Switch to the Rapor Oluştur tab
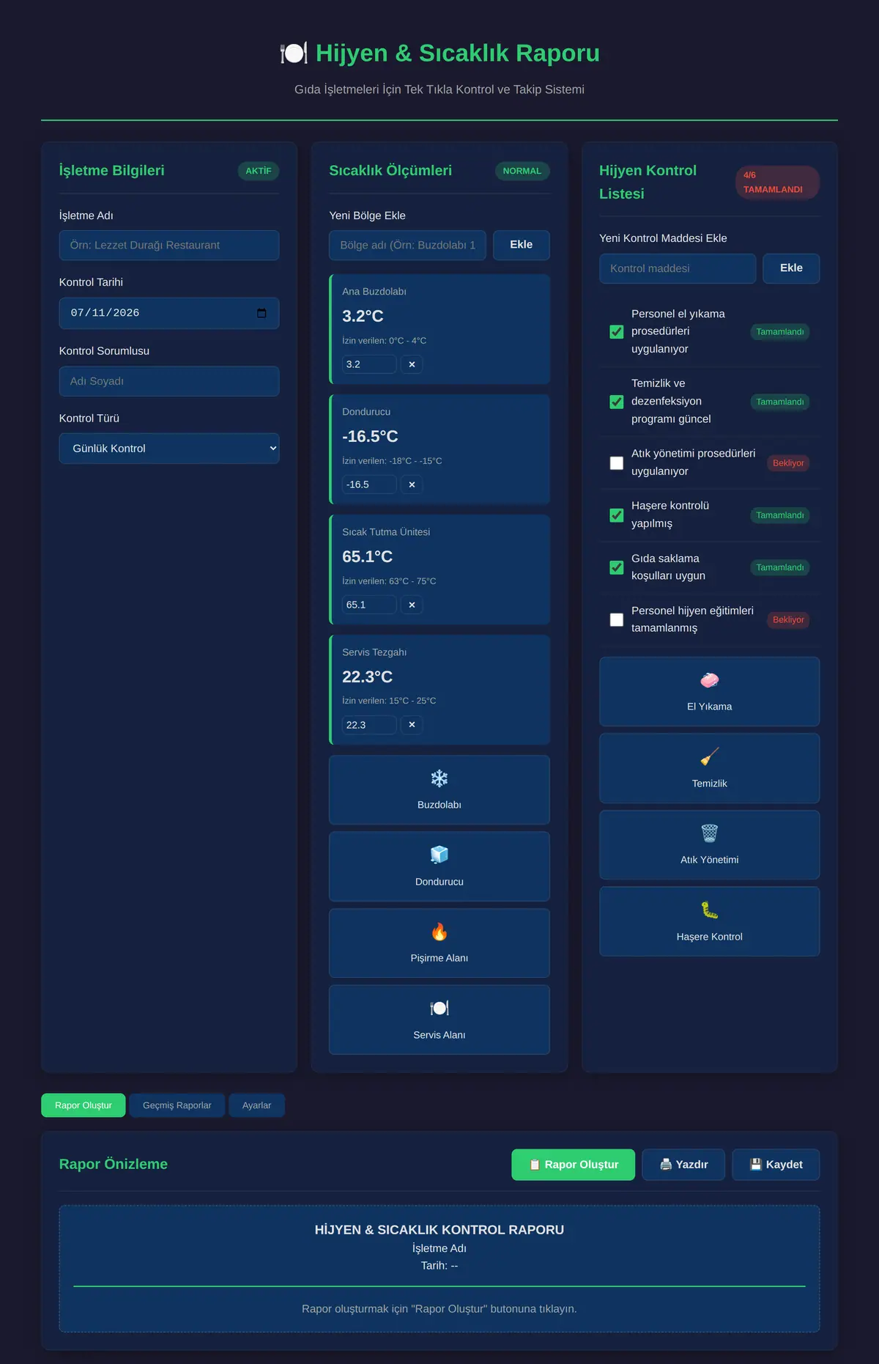Screen dimensions: 879x1364 [x=84, y=1105]
